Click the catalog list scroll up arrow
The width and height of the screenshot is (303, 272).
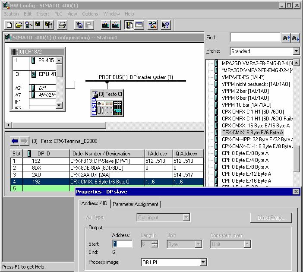click(297, 63)
